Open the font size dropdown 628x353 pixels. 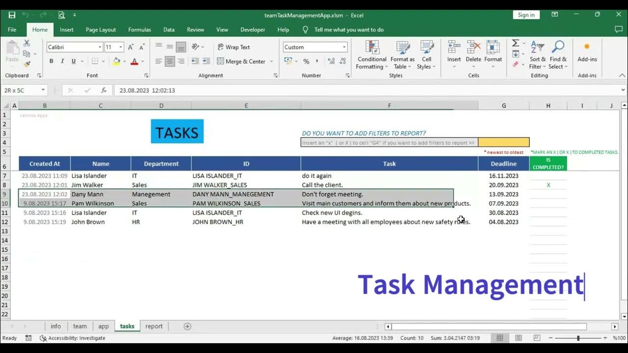point(121,47)
